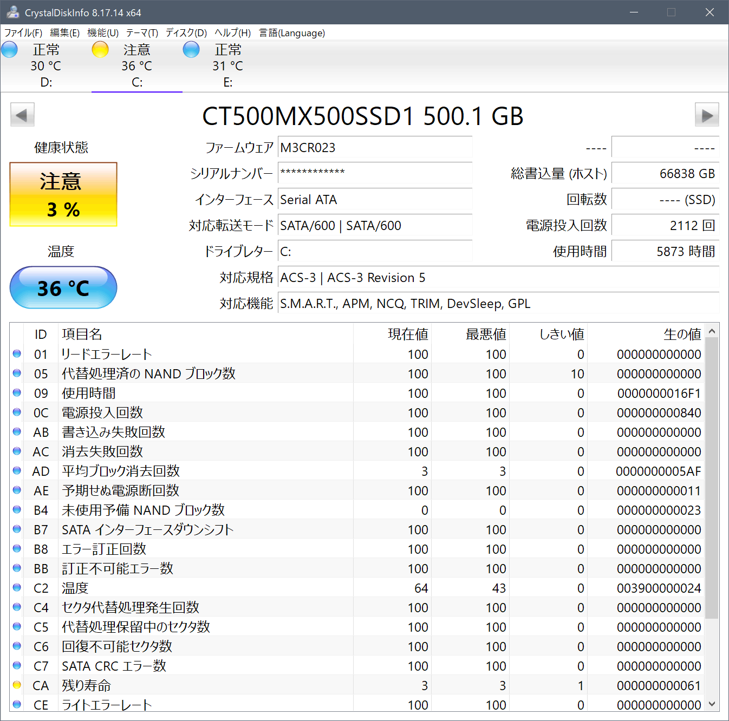Click status dot for ID 01 row

tap(17, 354)
